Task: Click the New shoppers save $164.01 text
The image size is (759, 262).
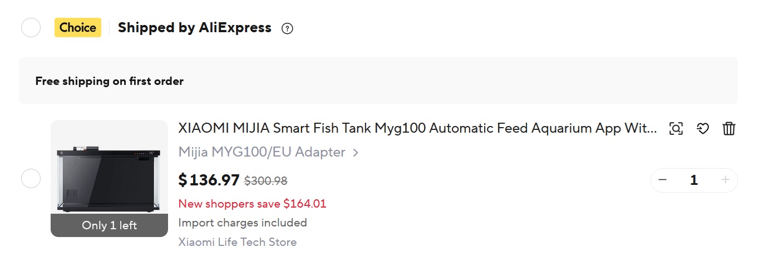Action: click(252, 204)
